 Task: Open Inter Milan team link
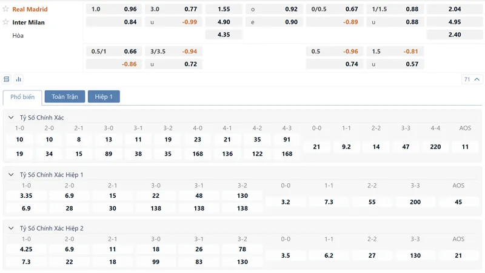click(28, 22)
